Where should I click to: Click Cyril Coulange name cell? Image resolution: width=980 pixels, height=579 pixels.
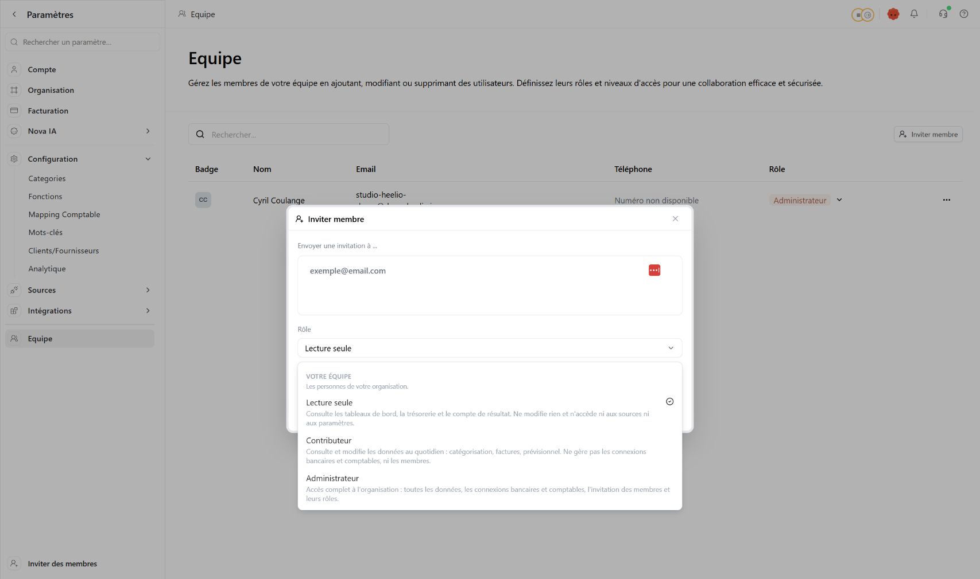tap(279, 200)
